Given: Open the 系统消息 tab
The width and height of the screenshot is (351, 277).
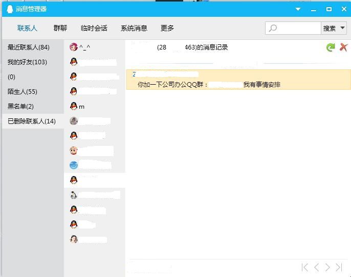Looking at the screenshot, I should 134,28.
